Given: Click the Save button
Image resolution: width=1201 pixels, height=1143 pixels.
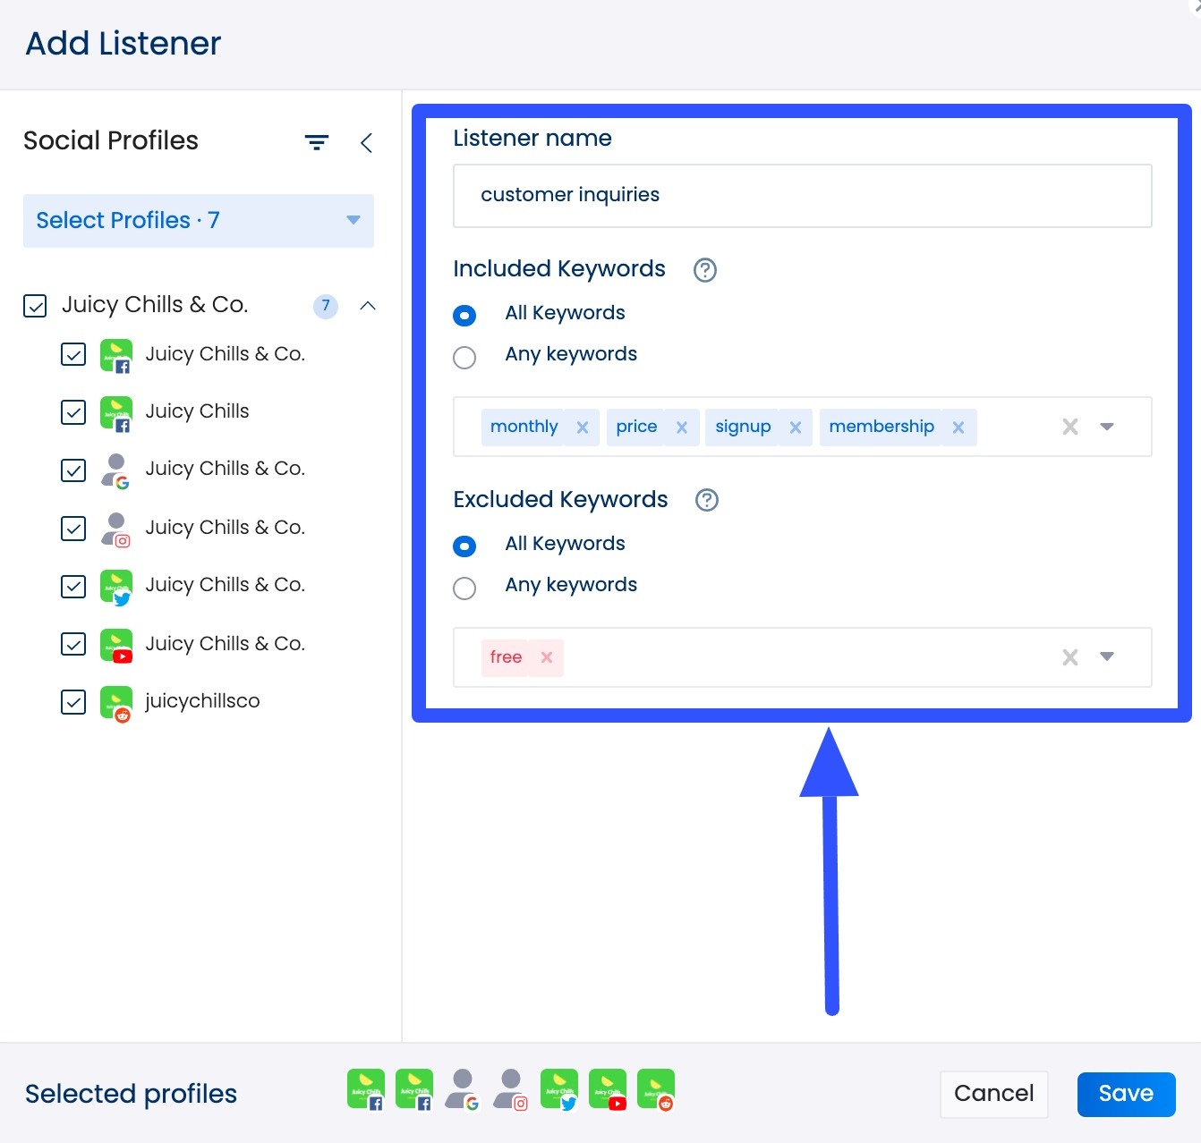Looking at the screenshot, I should (x=1126, y=1094).
